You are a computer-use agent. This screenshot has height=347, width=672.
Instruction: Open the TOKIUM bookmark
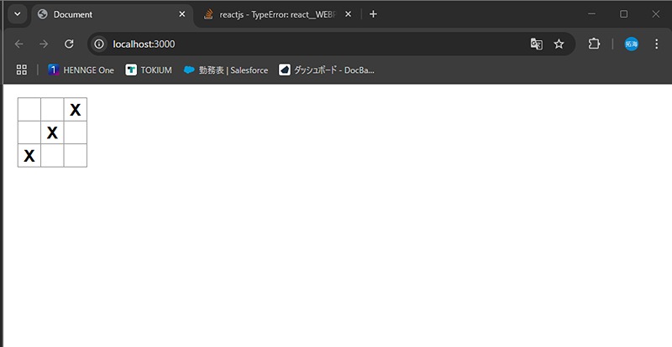pos(149,70)
